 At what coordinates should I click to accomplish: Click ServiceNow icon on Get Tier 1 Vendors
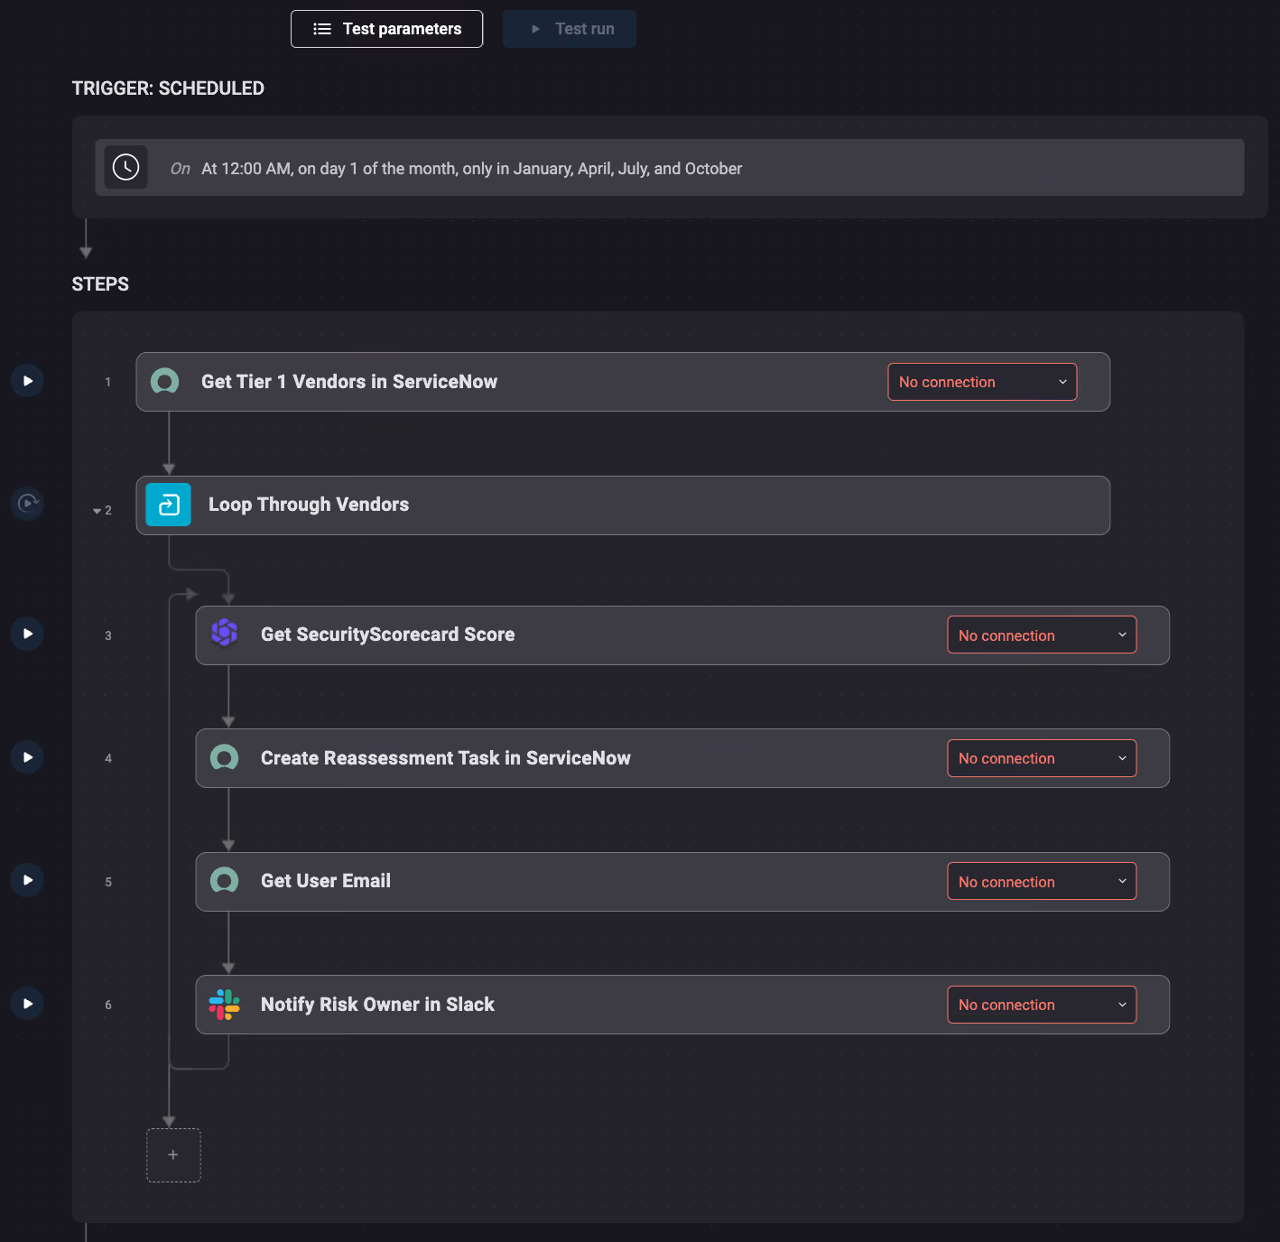point(164,382)
